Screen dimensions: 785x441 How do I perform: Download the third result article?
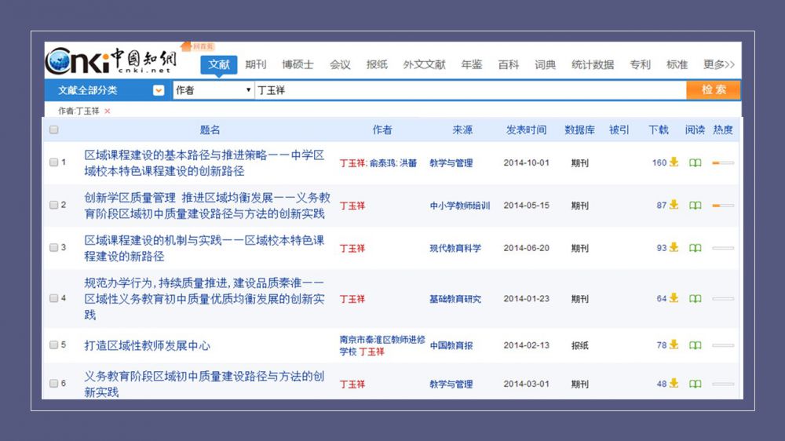[x=674, y=248]
